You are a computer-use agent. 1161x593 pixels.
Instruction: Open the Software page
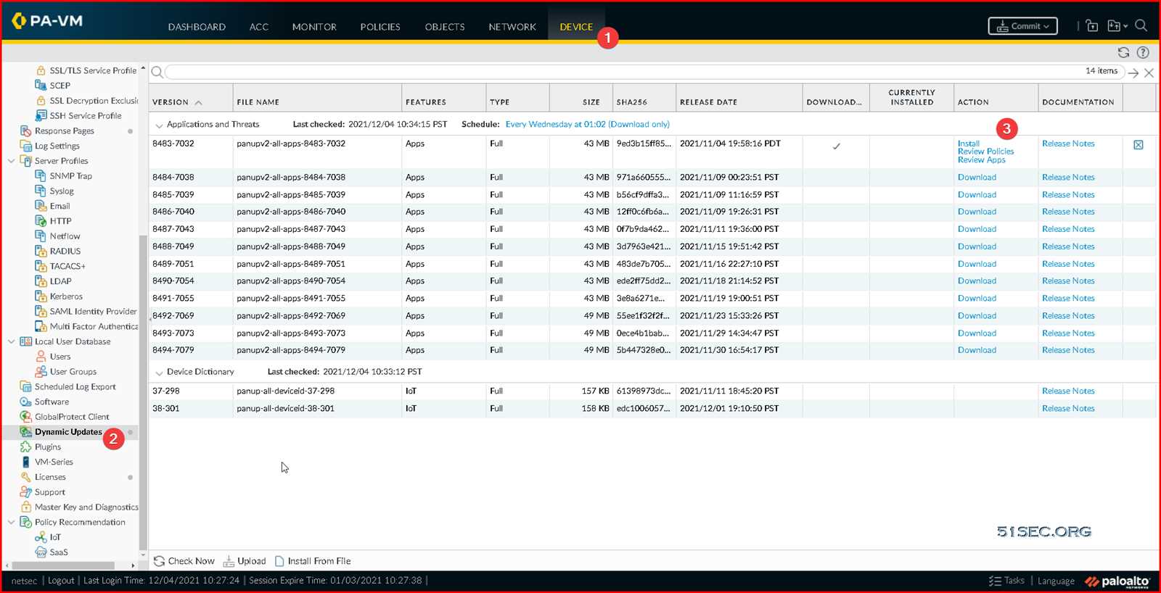(52, 402)
